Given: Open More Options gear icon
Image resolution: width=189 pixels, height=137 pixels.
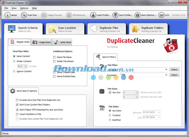Looking at the screenshot, I should (x=137, y=15).
